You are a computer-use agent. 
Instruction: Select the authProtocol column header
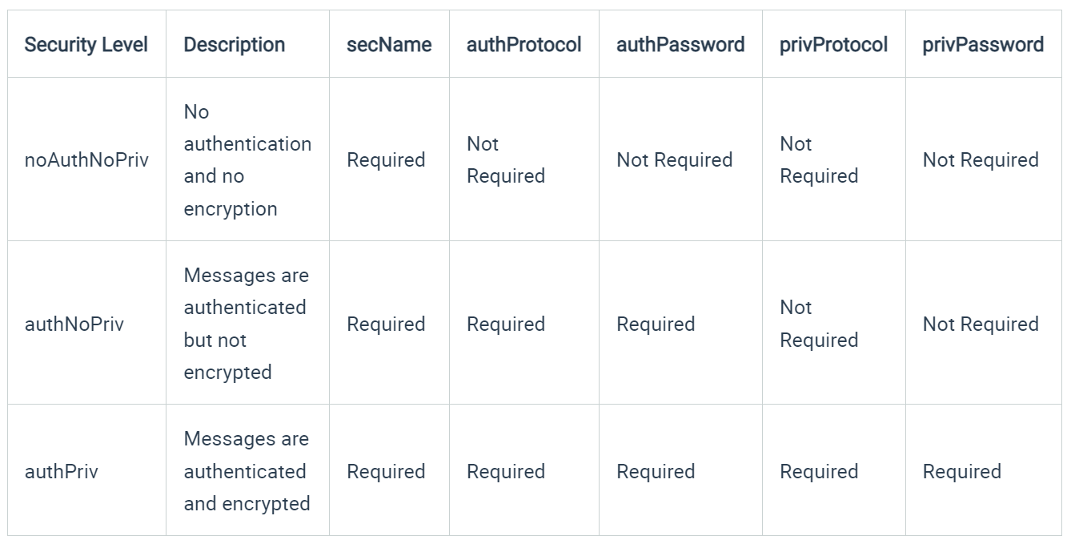(524, 45)
